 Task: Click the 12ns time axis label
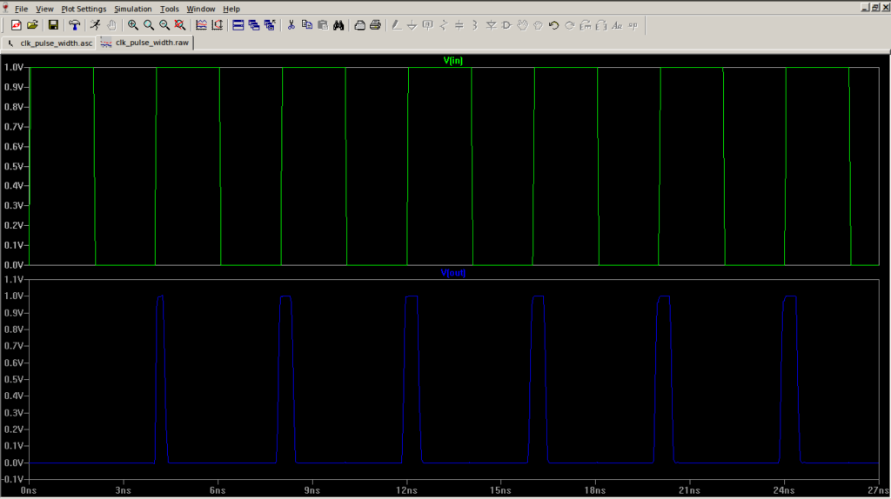tap(405, 490)
